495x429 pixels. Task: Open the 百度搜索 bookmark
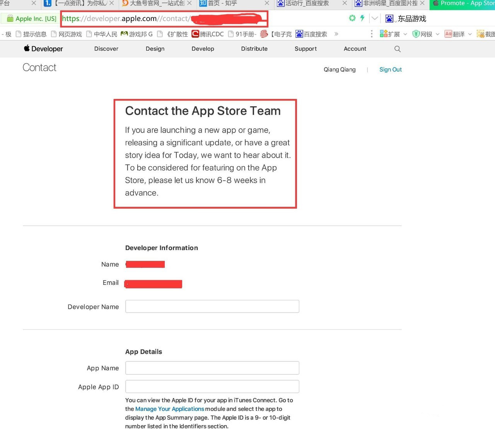click(311, 34)
